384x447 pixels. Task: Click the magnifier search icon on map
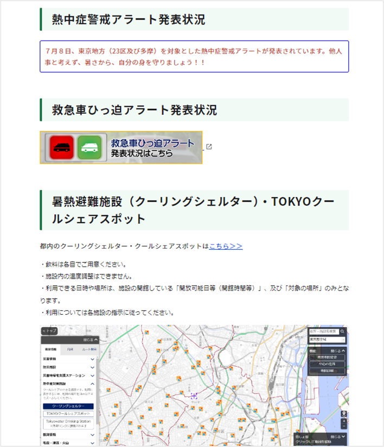(x=342, y=332)
